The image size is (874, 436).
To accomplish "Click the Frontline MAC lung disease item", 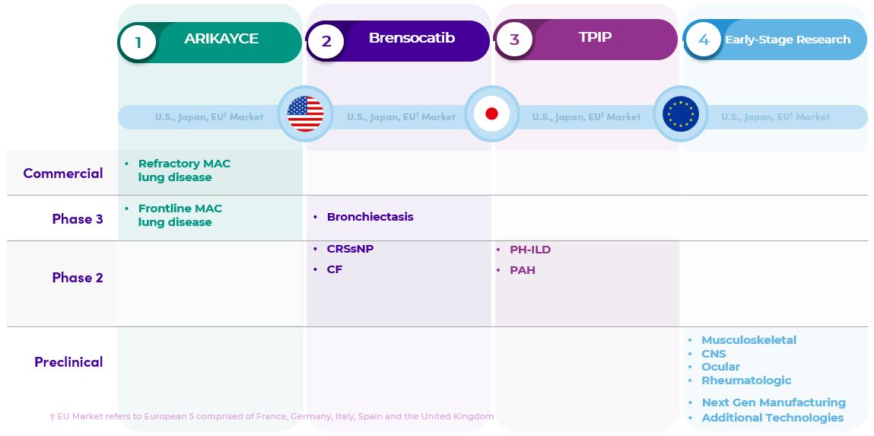I will (180, 215).
